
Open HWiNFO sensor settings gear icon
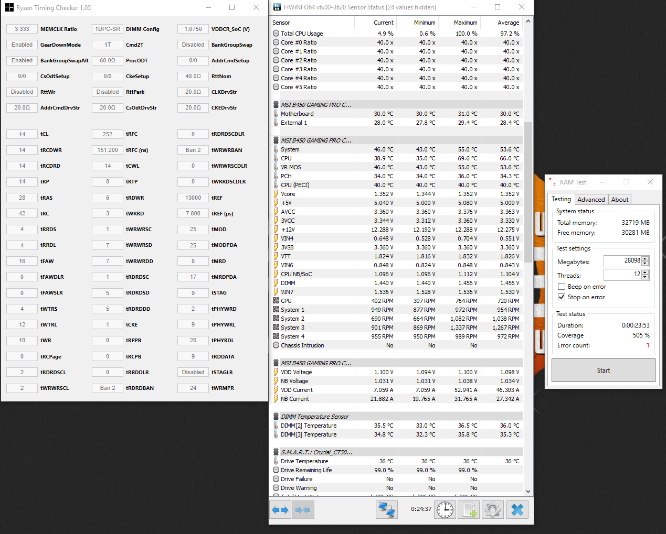point(493,510)
